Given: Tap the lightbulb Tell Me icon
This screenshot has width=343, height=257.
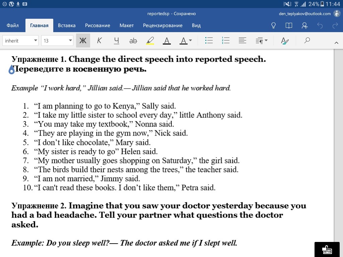Looking at the screenshot, I should click(x=273, y=25).
